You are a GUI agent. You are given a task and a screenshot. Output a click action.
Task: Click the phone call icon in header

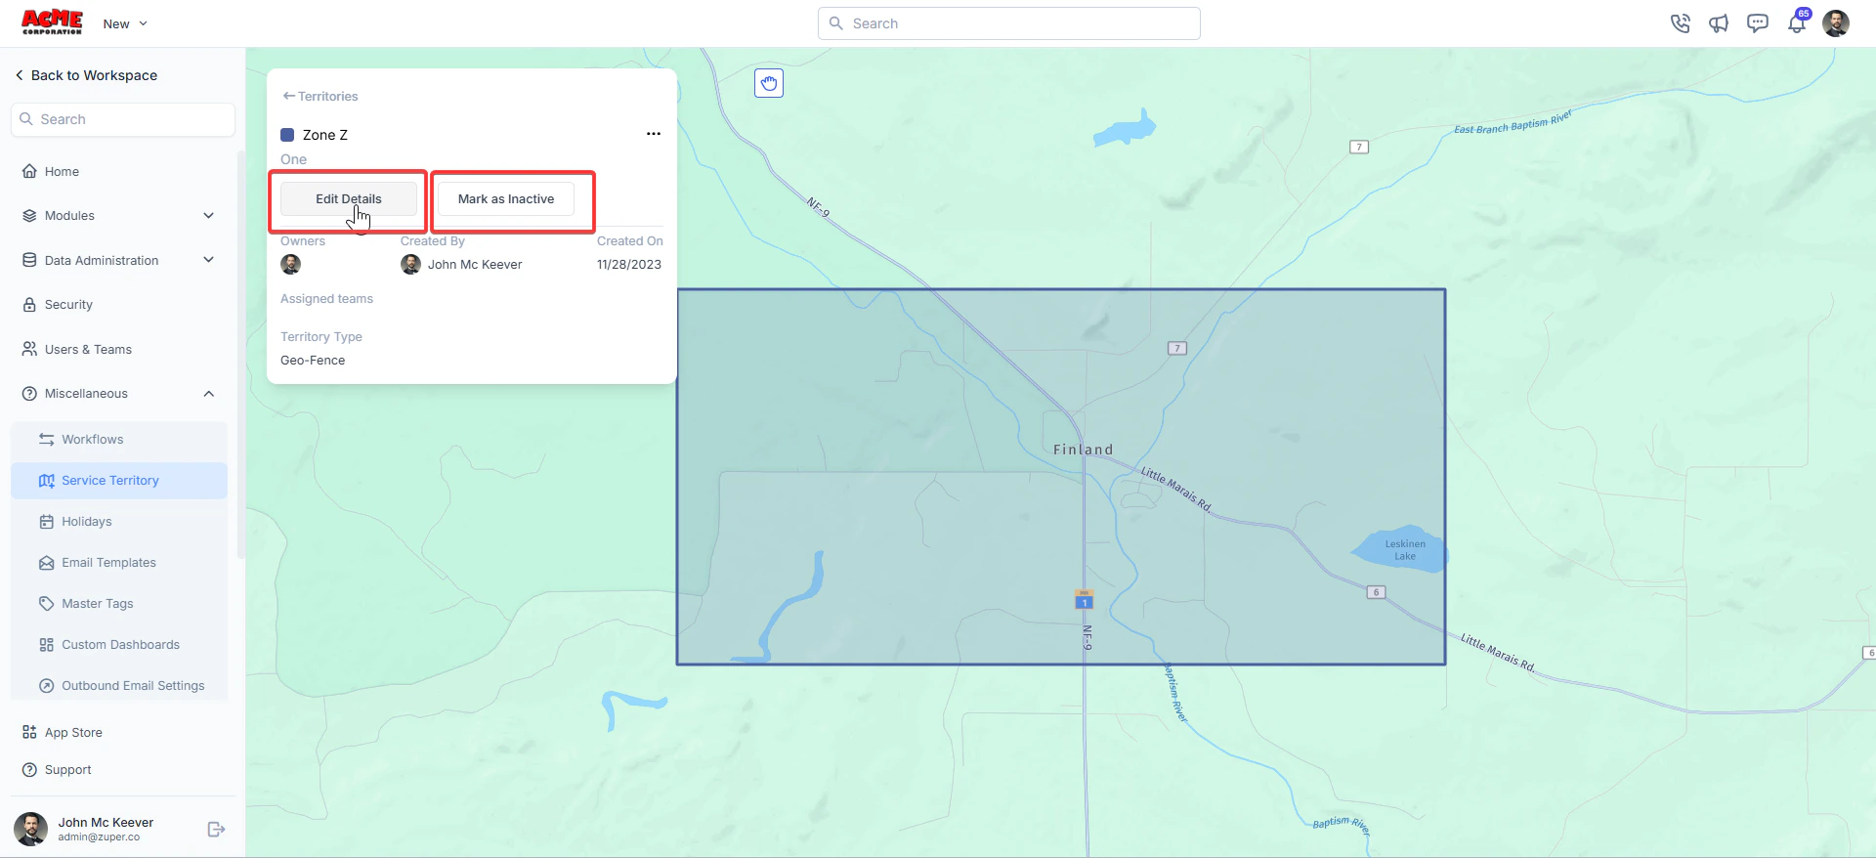tap(1680, 23)
